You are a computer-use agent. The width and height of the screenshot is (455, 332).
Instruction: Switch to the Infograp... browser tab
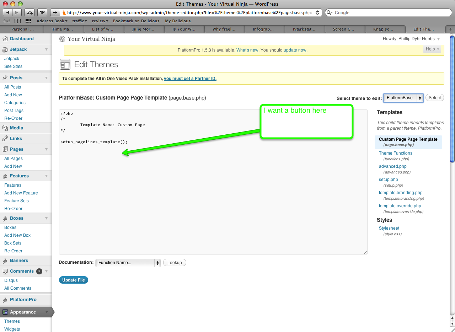click(x=263, y=29)
